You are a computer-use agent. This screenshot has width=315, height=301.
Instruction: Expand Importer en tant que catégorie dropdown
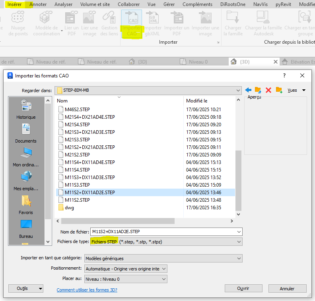[x=239, y=259]
